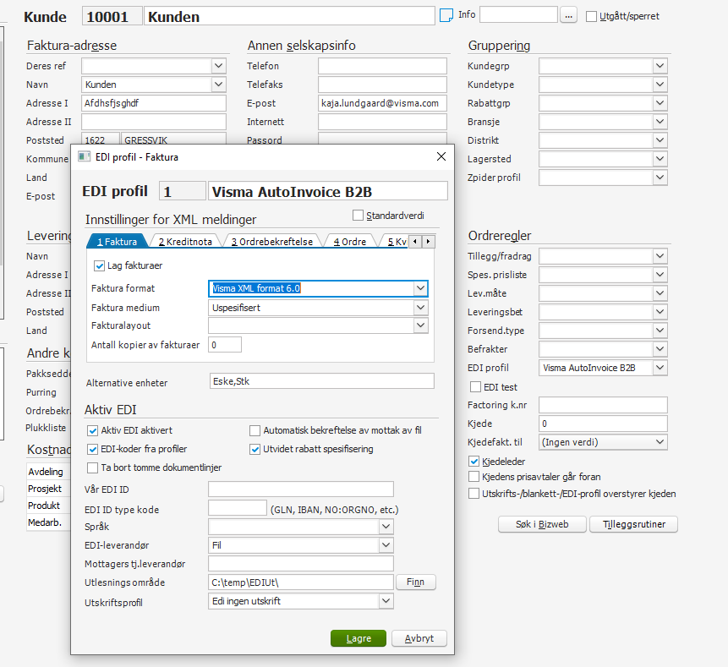Image resolution: width=728 pixels, height=667 pixels.
Task: Click the Factoring k.nr field
Action: 603,405
